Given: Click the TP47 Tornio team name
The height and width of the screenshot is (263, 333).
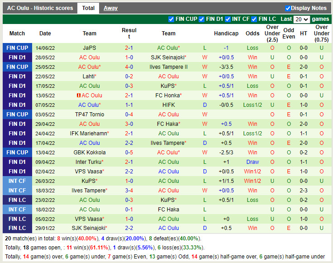Looking at the screenshot, I should pos(90,115).
